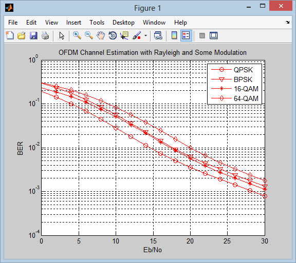Click the Show Plot Tools and Dock button
Viewport: 296px width, 263px height.
click(x=214, y=35)
